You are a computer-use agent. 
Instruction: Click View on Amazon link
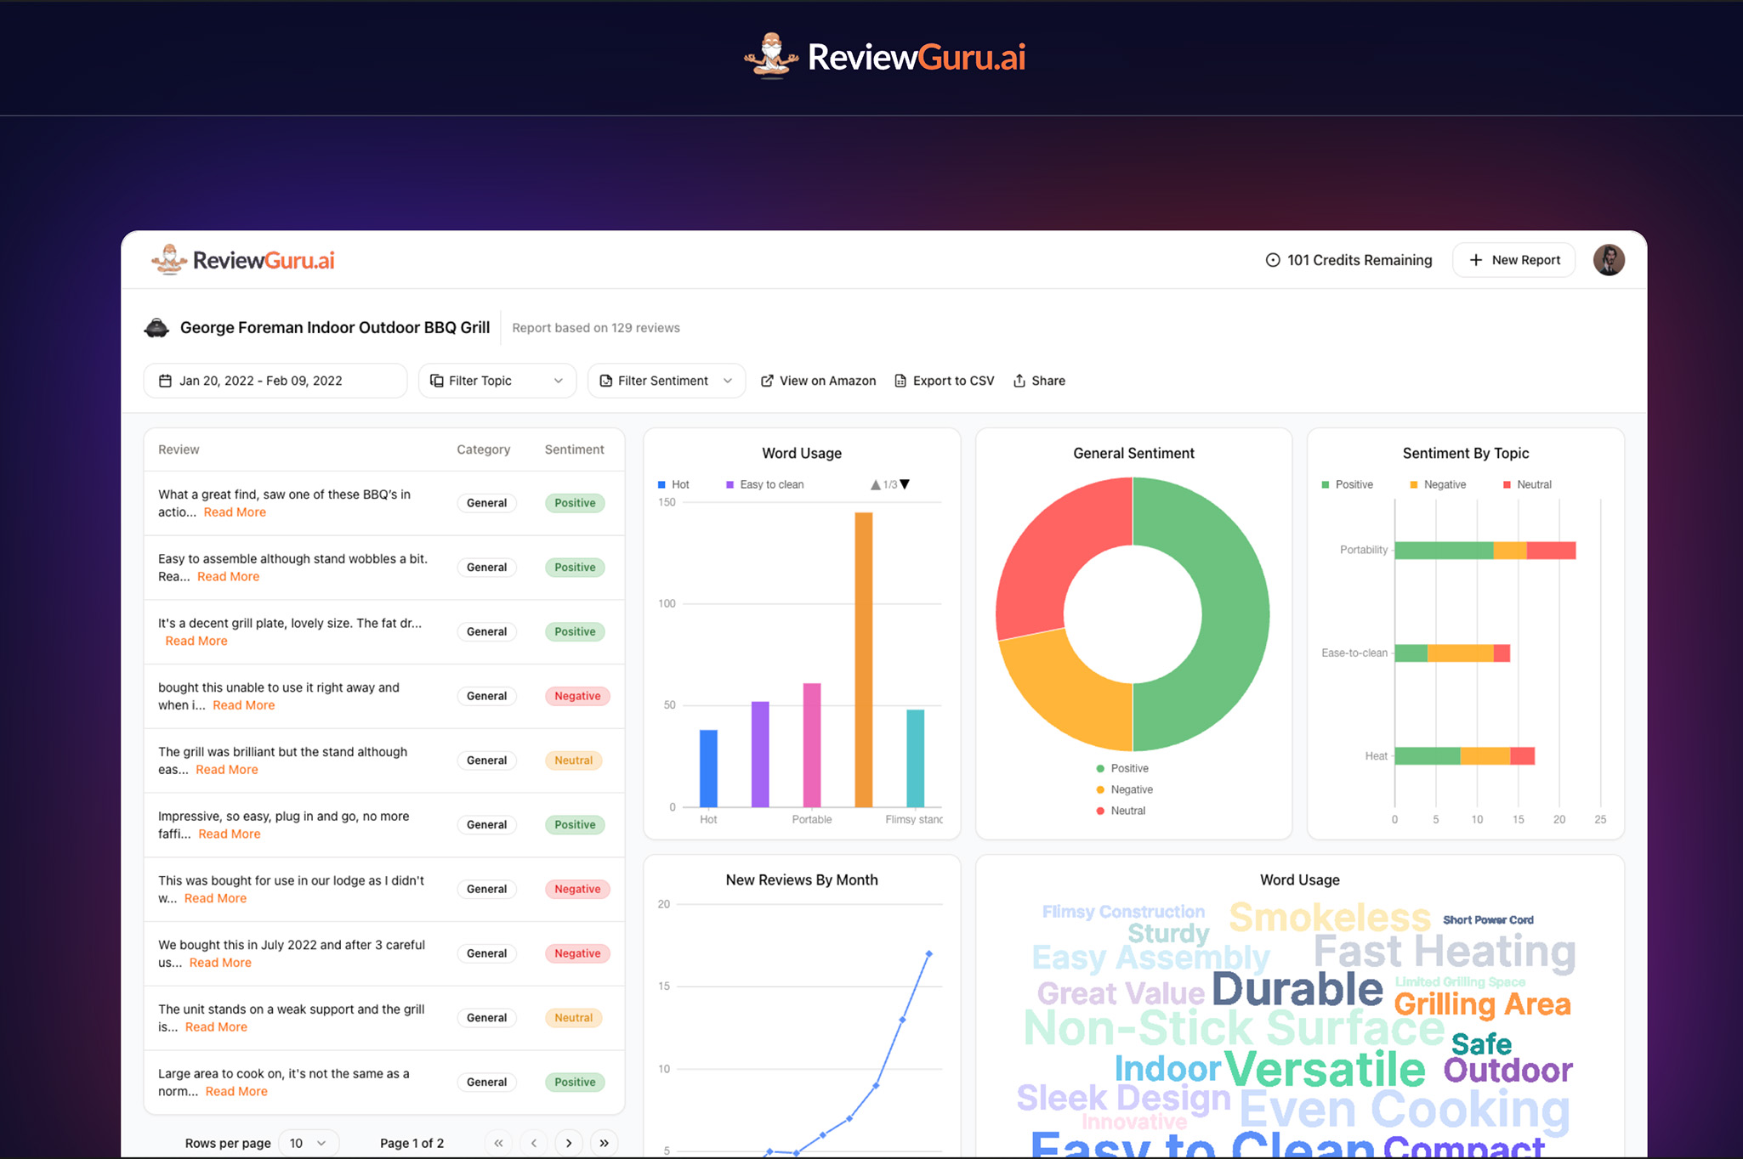[818, 381]
